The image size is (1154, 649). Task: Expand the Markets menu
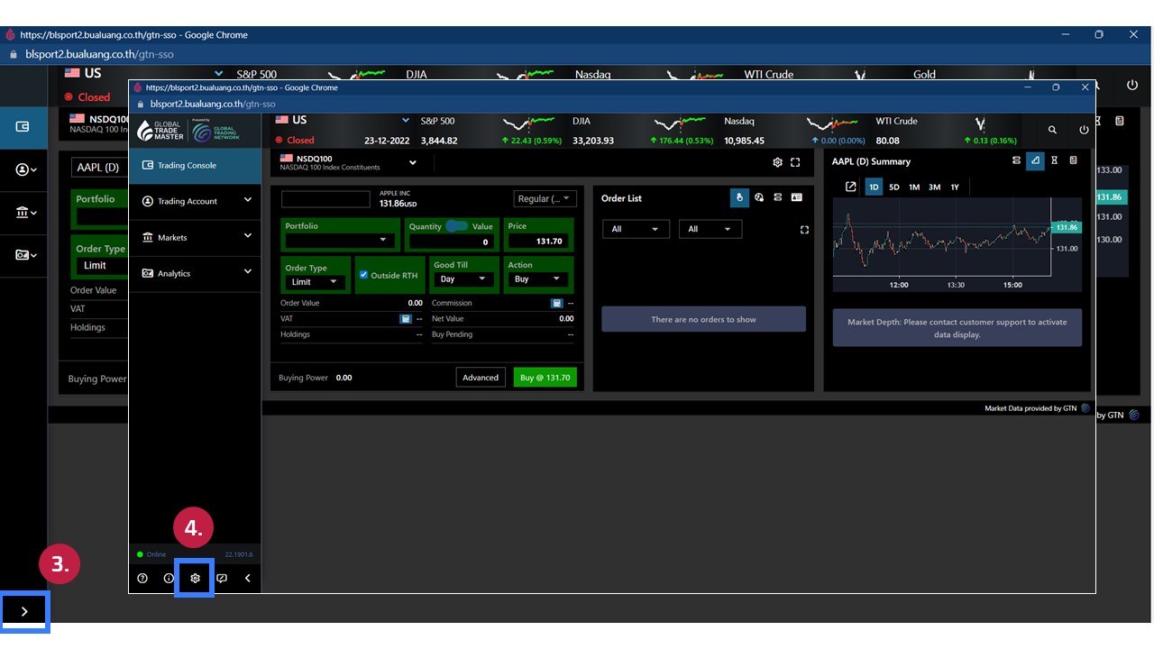(195, 237)
